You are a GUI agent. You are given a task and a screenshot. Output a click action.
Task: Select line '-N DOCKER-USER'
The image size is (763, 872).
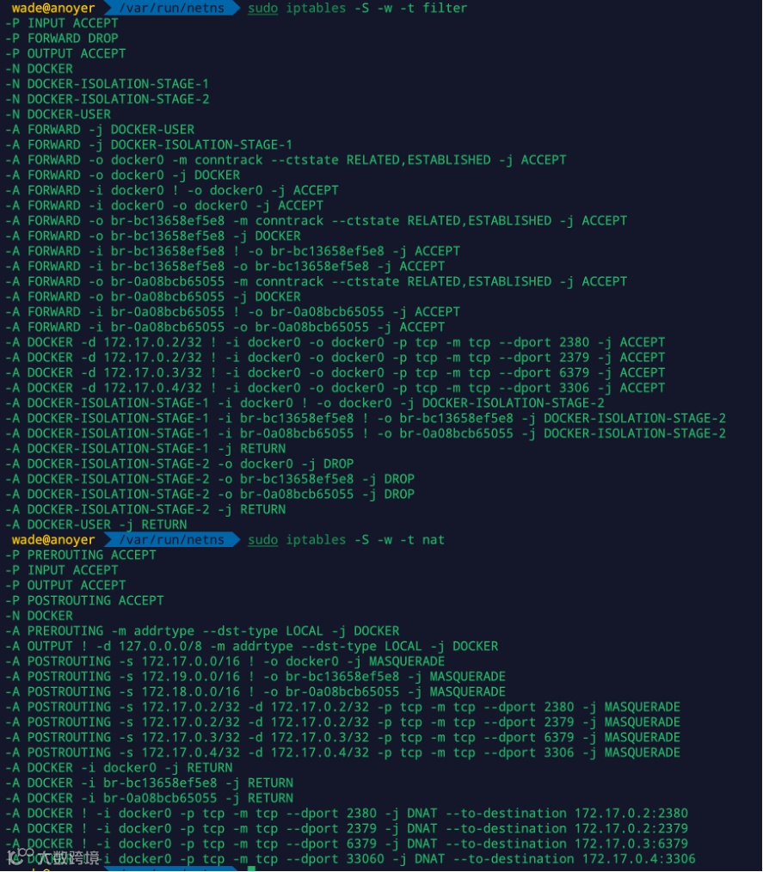point(58,114)
